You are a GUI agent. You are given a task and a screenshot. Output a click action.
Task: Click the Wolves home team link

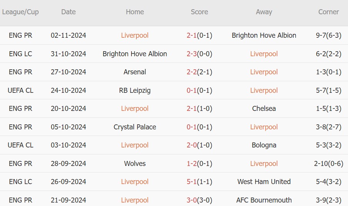point(135,164)
